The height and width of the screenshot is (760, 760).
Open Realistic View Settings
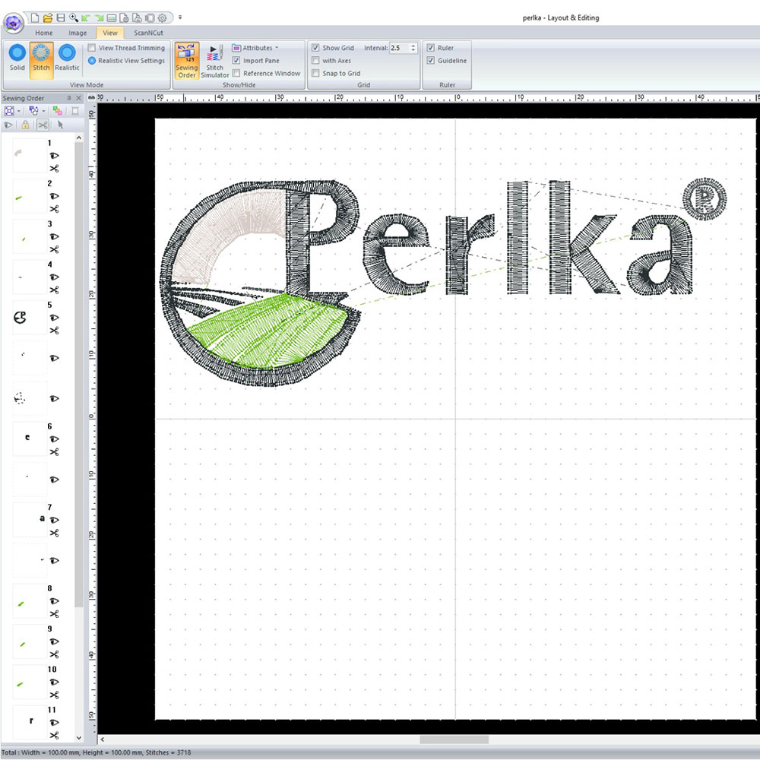pyautogui.click(x=126, y=61)
